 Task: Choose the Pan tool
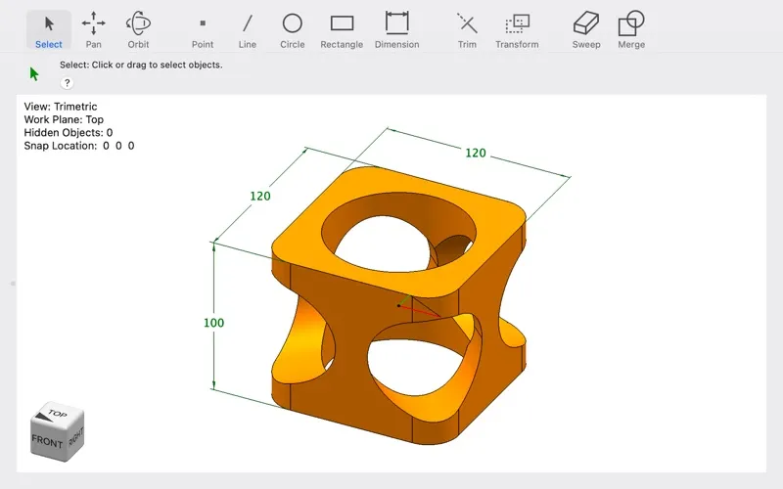pyautogui.click(x=93, y=30)
